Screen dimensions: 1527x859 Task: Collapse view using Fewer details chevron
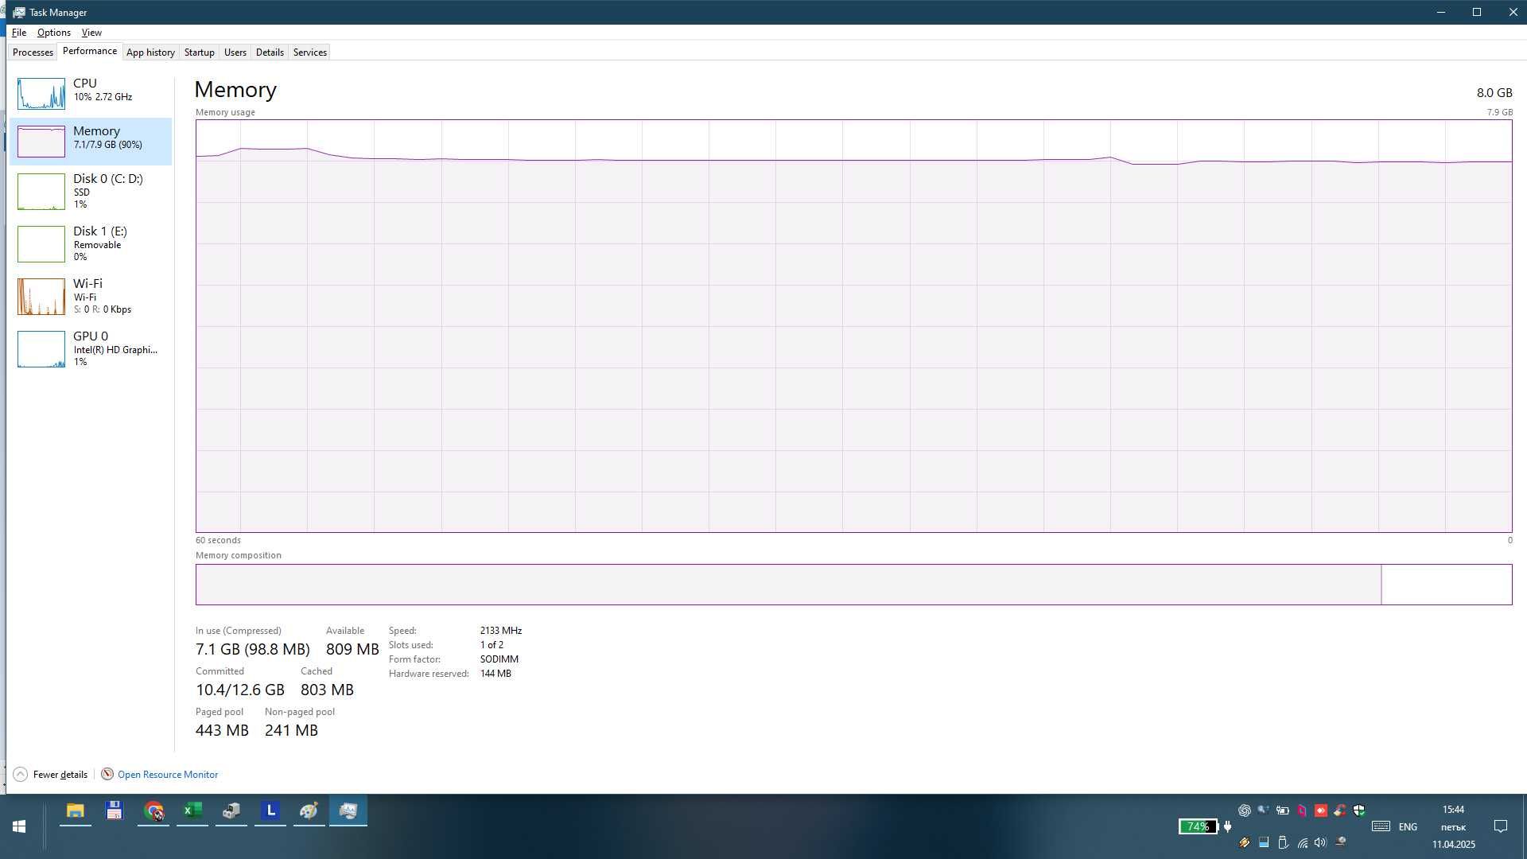[21, 774]
